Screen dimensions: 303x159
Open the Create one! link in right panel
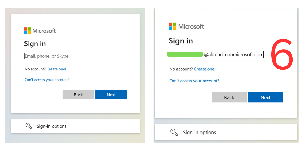click(x=205, y=69)
